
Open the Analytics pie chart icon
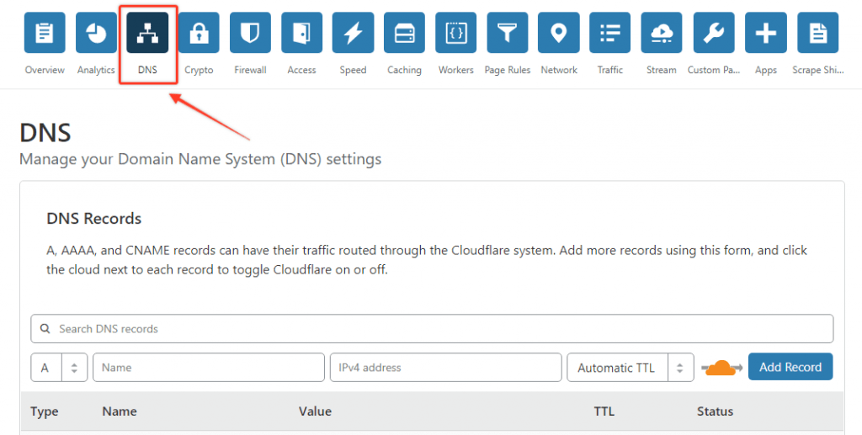coord(96,33)
